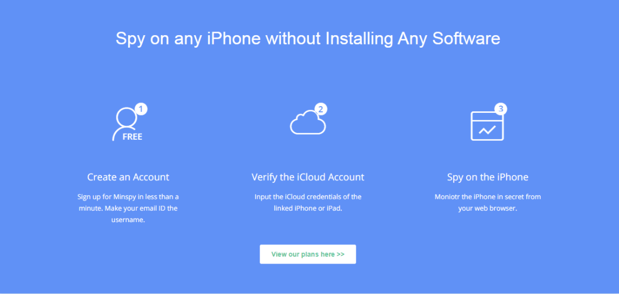Click the main Spy on any iPhone headline
The height and width of the screenshot is (294, 619).
click(x=308, y=39)
